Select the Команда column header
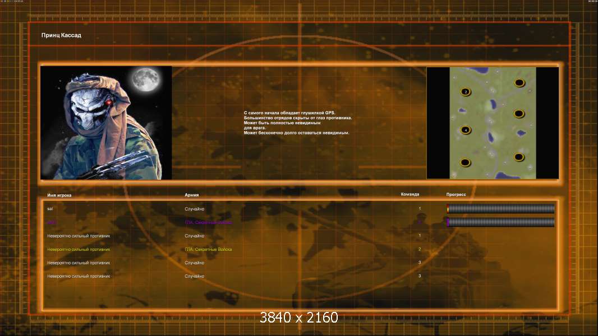 coord(410,194)
